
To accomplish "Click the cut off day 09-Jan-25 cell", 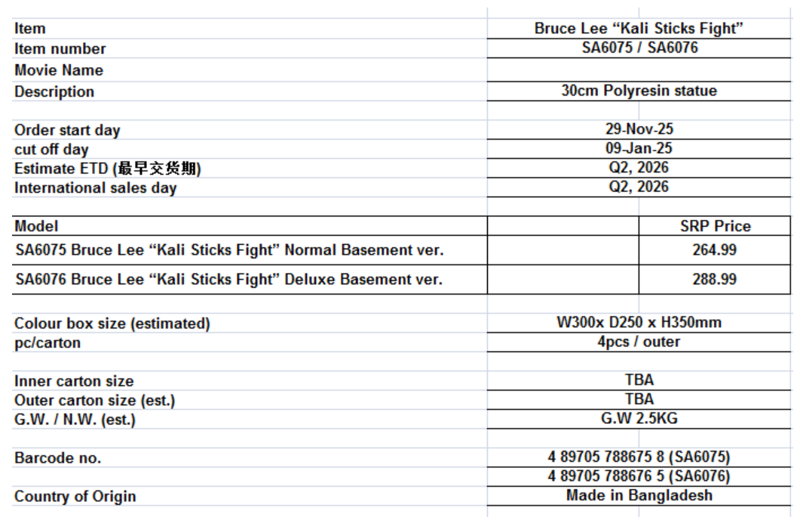I will point(639,149).
